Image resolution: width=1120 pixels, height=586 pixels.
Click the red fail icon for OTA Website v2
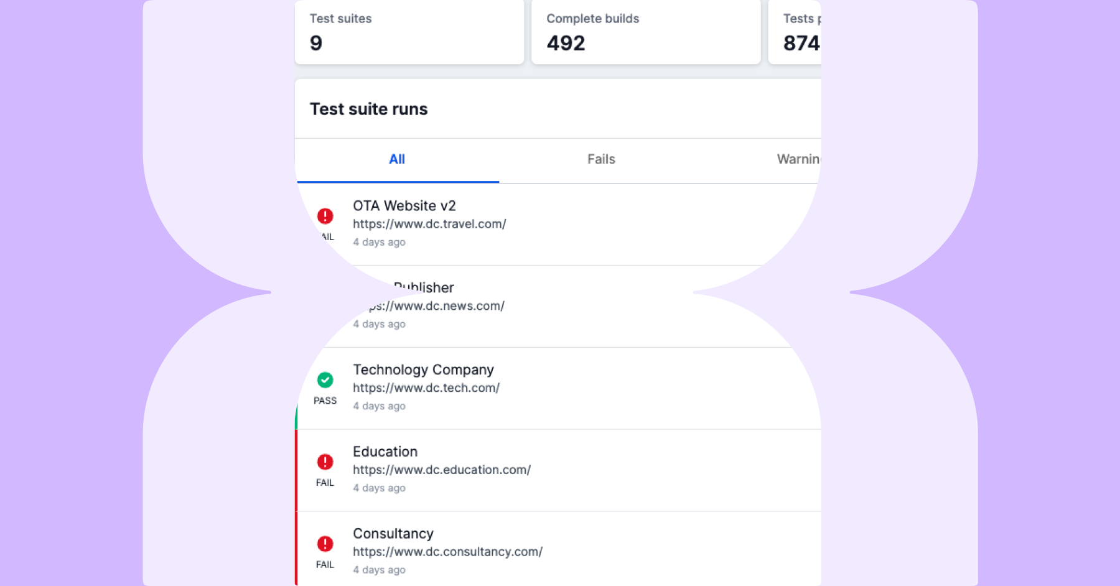tap(325, 216)
